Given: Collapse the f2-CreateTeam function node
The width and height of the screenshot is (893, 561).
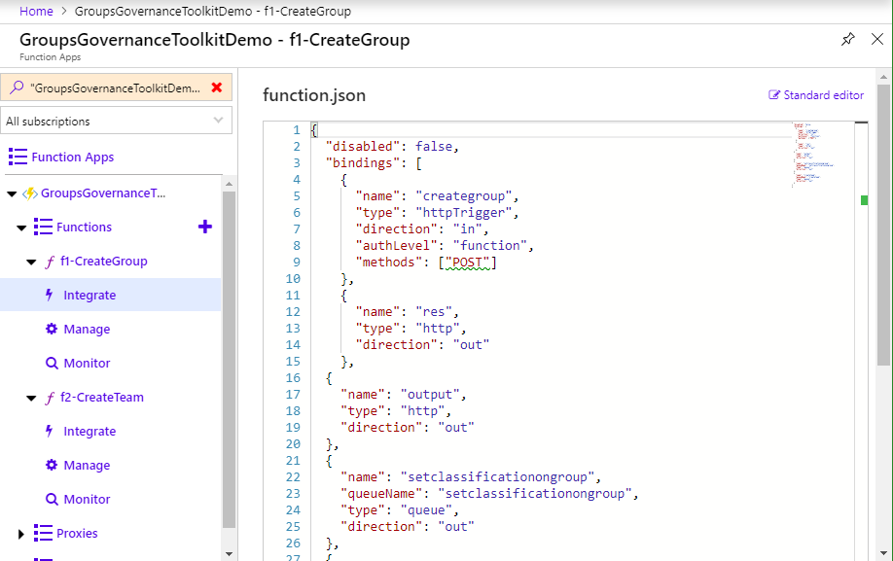Looking at the screenshot, I should 31,398.
